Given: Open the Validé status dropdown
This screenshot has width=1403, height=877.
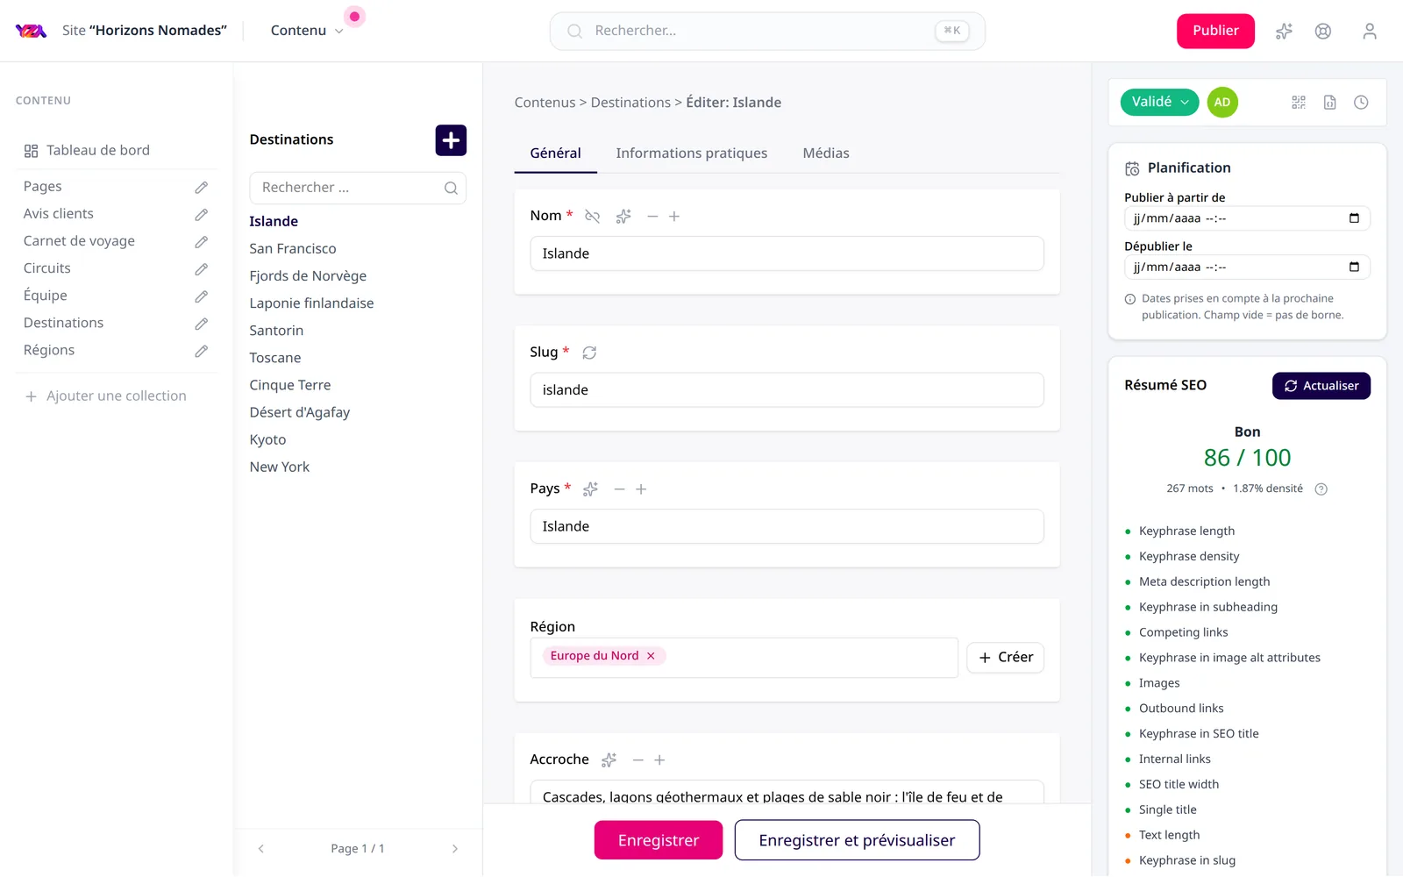Looking at the screenshot, I should click(x=1159, y=103).
